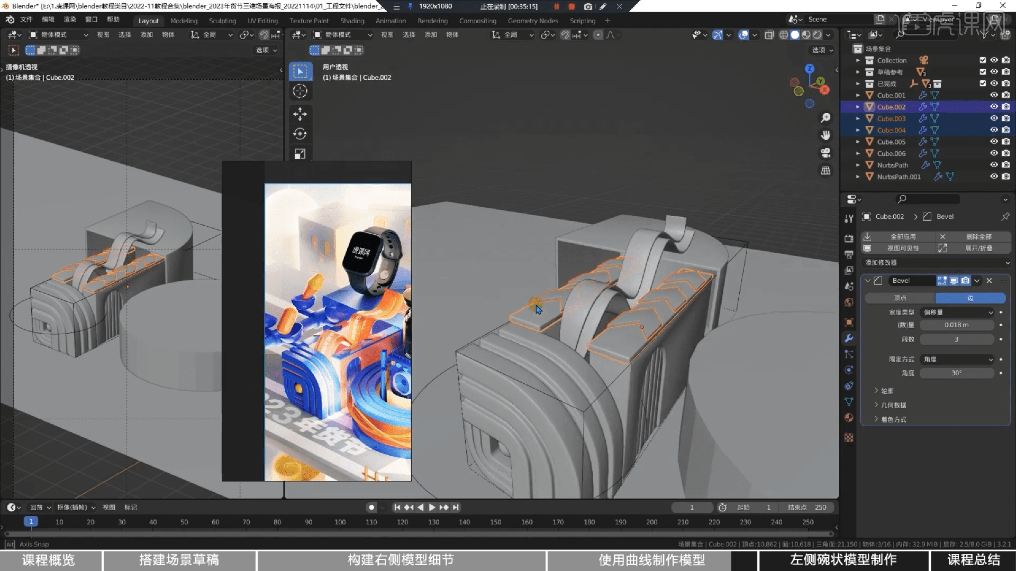Open the Render properties tab
The width and height of the screenshot is (1016, 571).
849,238
